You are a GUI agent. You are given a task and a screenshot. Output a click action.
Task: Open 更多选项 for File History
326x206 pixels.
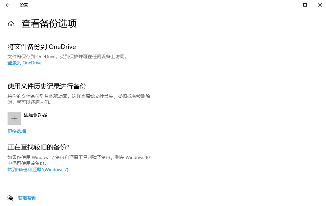[16, 131]
